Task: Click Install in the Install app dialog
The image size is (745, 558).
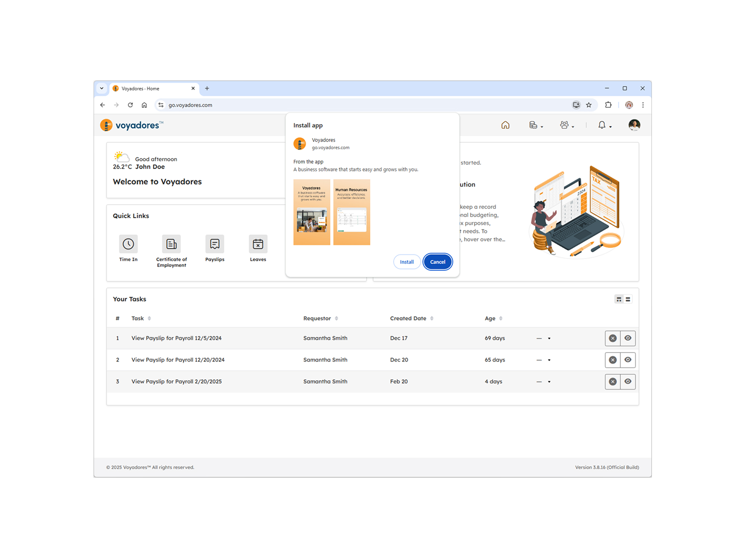Action: pos(407,262)
